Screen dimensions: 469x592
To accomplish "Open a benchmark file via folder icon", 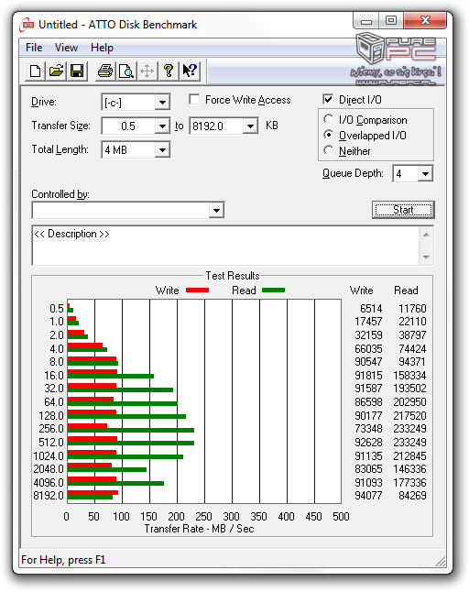I will pyautogui.click(x=56, y=71).
